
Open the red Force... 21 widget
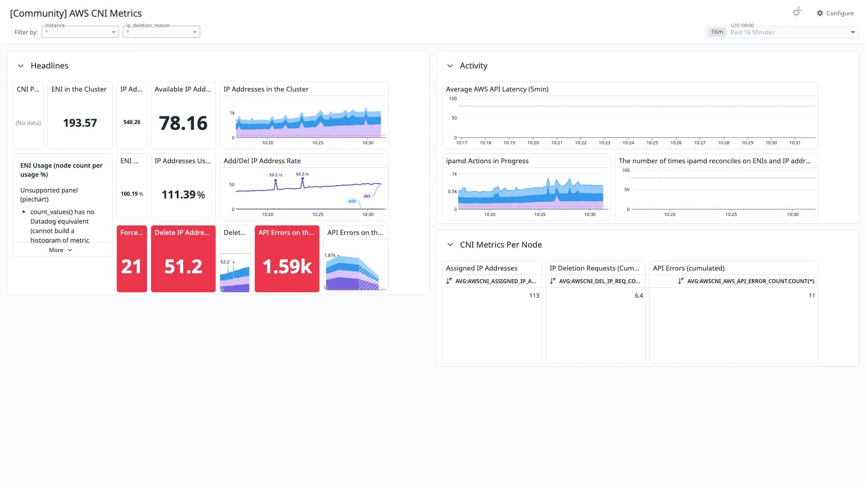[132, 259]
